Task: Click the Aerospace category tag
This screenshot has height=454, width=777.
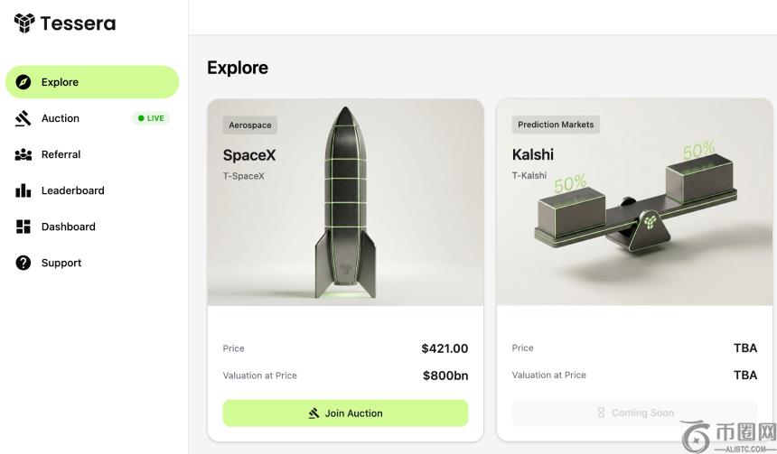Action: (249, 125)
